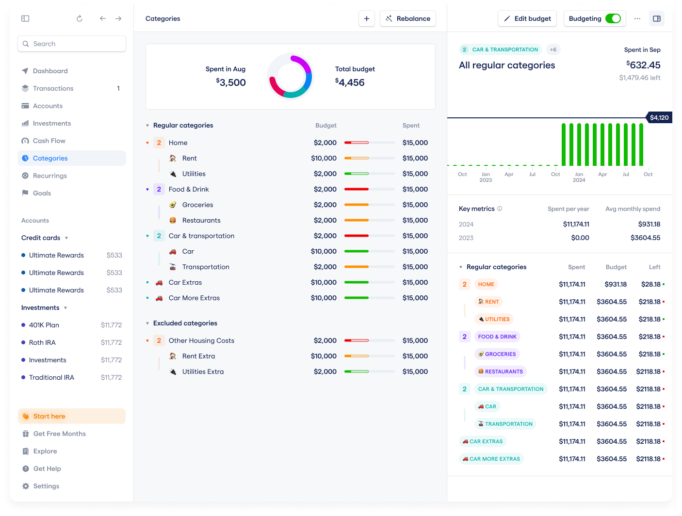Click the info icon beside Key metrics
Viewport: 682px width, 516px height.
(500, 209)
